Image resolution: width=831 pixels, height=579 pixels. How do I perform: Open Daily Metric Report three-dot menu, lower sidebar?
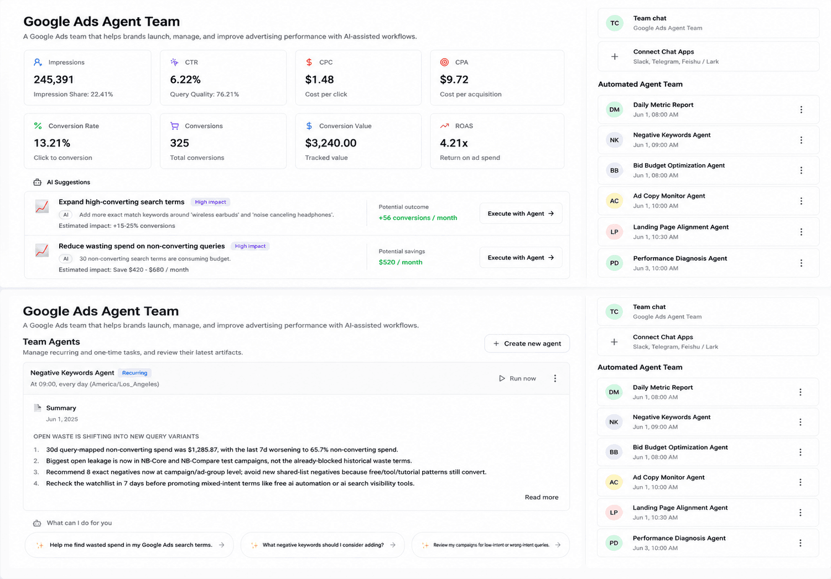click(800, 392)
